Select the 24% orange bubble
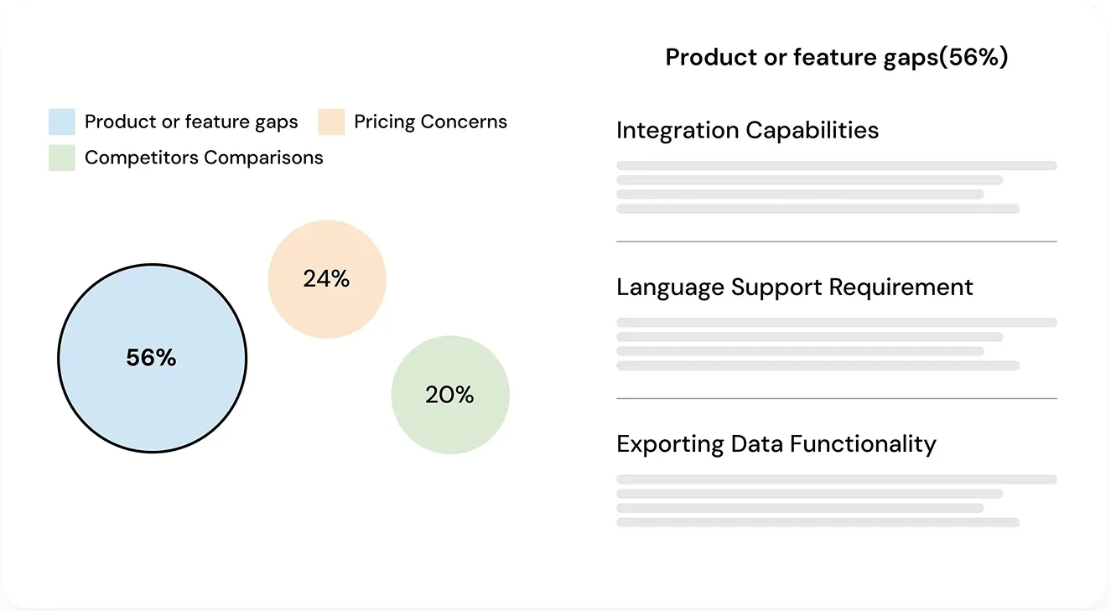The height and width of the screenshot is (611, 1111). tap(327, 279)
